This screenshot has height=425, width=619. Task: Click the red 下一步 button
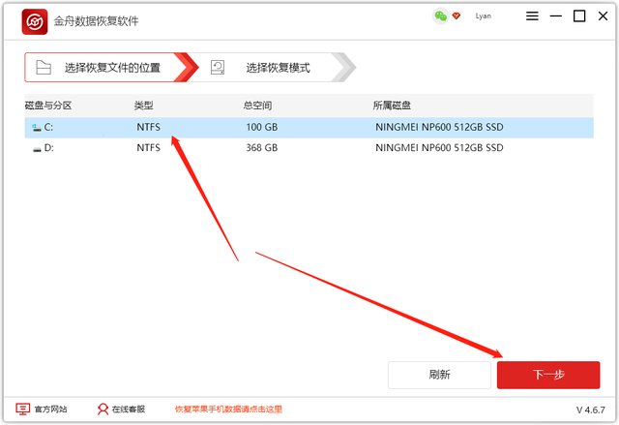coord(548,375)
